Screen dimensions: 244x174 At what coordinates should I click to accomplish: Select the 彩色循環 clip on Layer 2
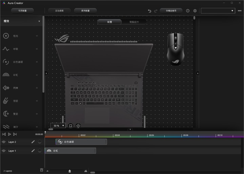[x=81, y=142]
